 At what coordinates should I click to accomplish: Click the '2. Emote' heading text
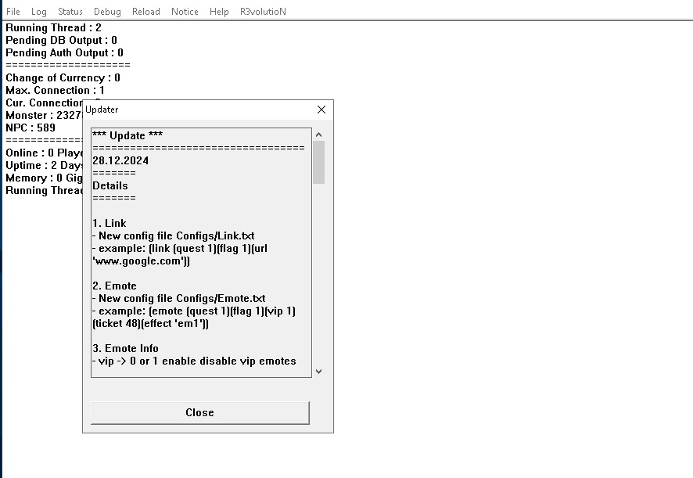[114, 286]
